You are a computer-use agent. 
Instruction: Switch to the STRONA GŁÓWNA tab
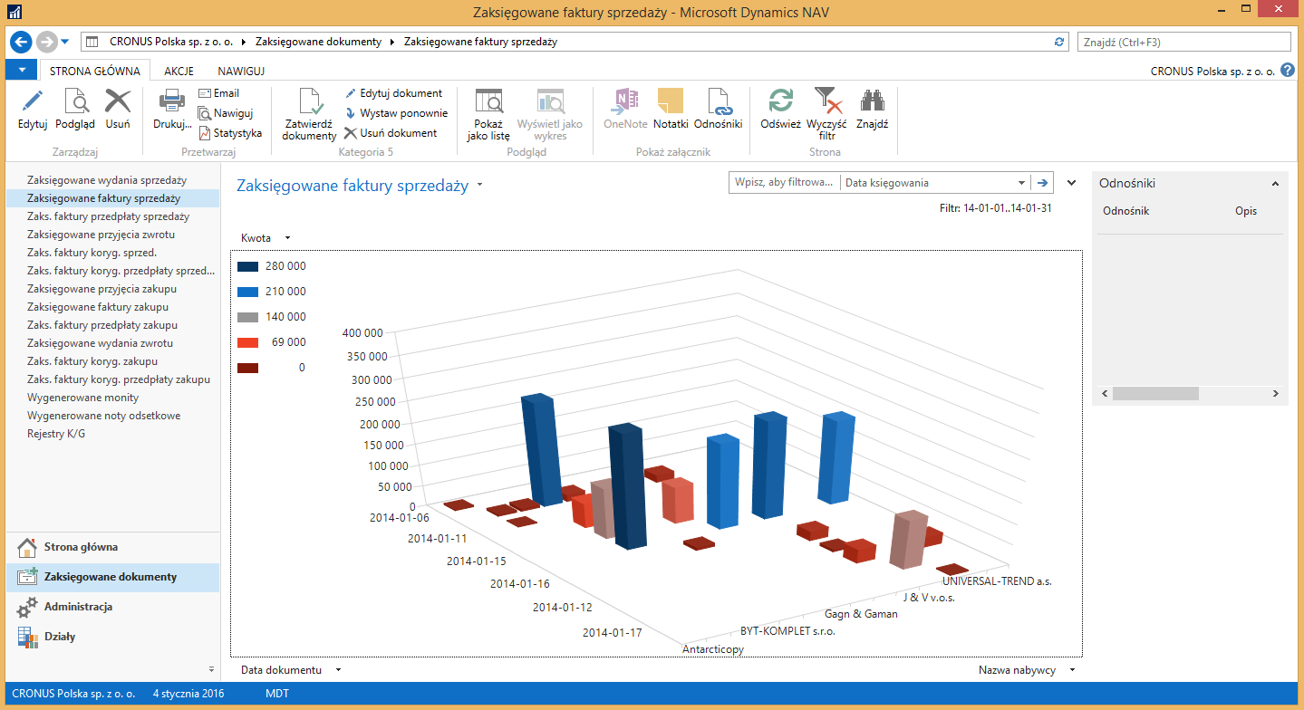pyautogui.click(x=95, y=71)
